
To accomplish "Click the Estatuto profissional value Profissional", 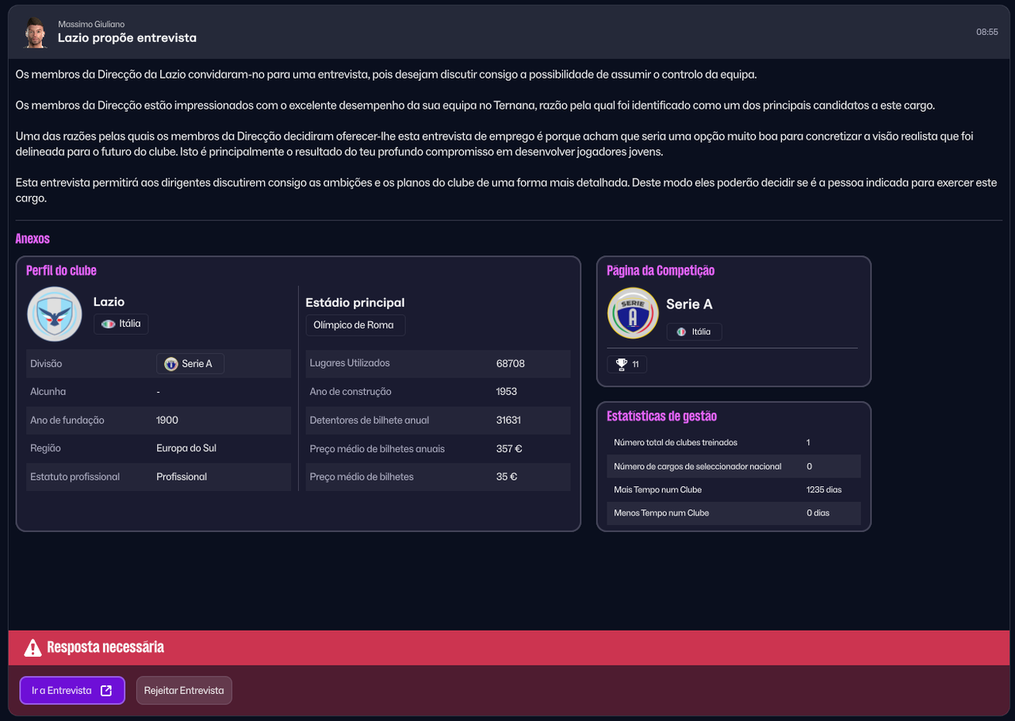I will coord(182,477).
